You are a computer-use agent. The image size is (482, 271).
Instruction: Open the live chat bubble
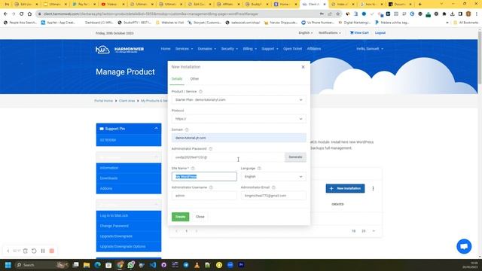pos(464,246)
